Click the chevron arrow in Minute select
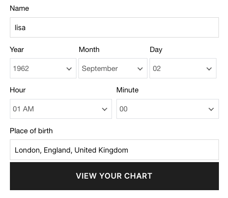Screen dimensions: 228x198 211,109
